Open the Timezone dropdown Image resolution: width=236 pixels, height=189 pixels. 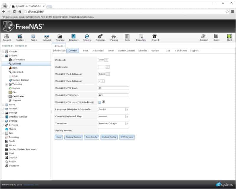click(x=114, y=123)
